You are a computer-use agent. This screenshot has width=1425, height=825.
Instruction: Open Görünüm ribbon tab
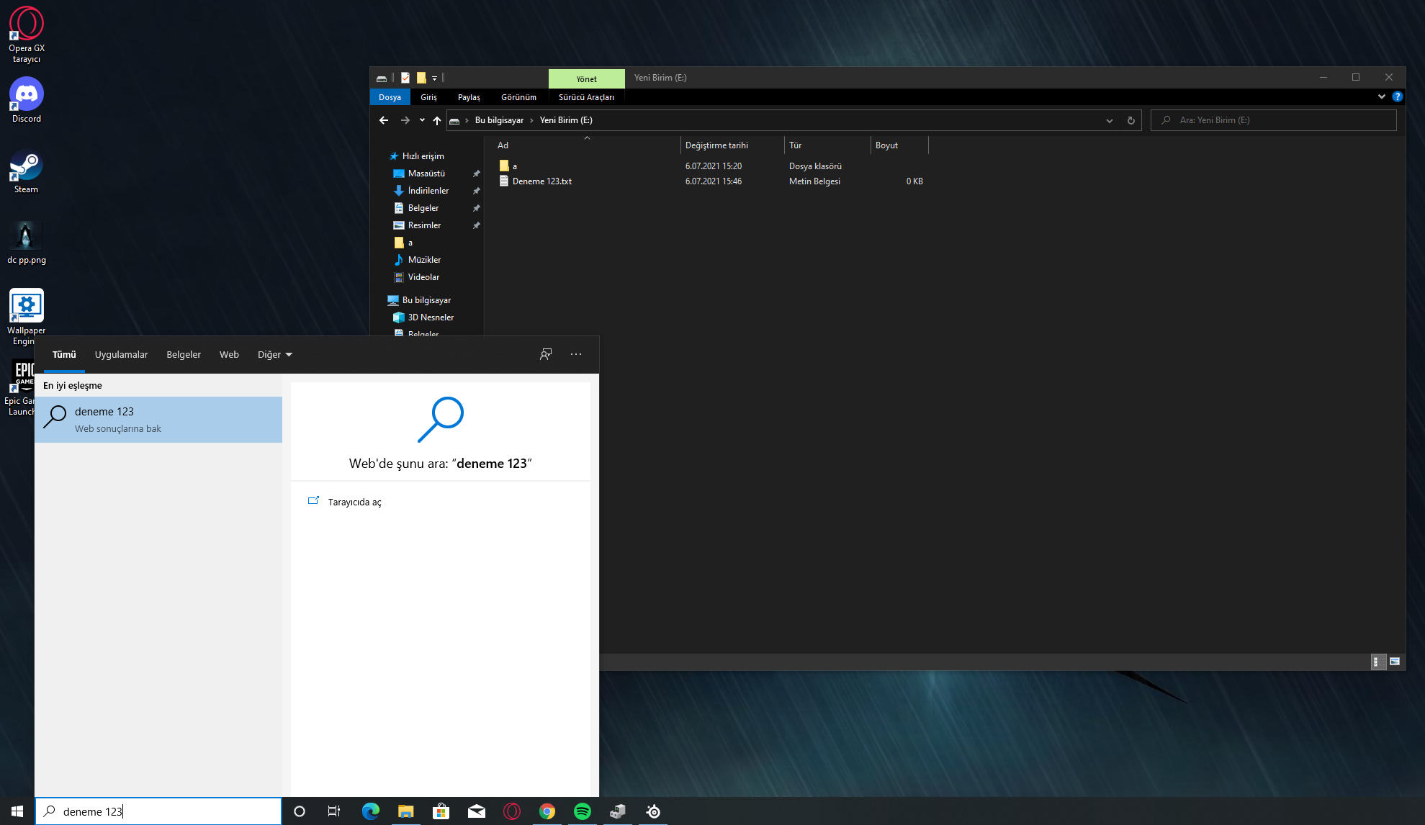(x=518, y=97)
